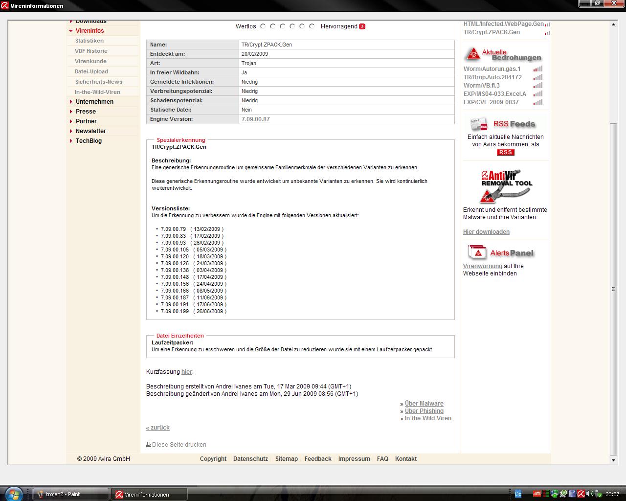Image resolution: width=626 pixels, height=501 pixels.
Task: Open the Über Malware link
Action: pyautogui.click(x=424, y=404)
